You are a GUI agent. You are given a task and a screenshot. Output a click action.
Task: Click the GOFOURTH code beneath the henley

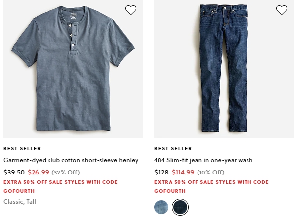19,191
